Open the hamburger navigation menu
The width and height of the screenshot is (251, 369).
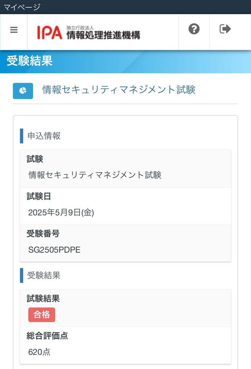[x=14, y=30]
